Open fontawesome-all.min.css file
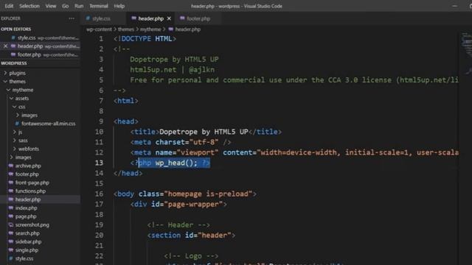Image resolution: width=472 pixels, height=265 pixels. click(x=48, y=124)
